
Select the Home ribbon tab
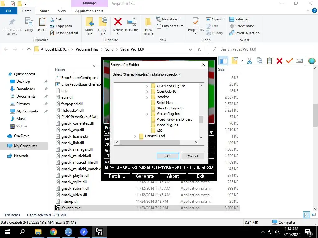(26, 11)
